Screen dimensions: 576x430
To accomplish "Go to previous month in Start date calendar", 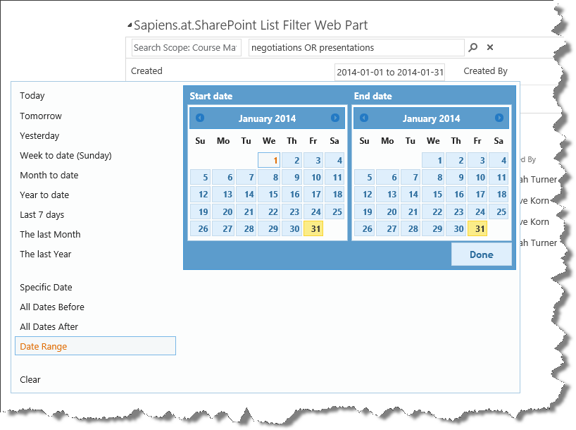I will [200, 118].
